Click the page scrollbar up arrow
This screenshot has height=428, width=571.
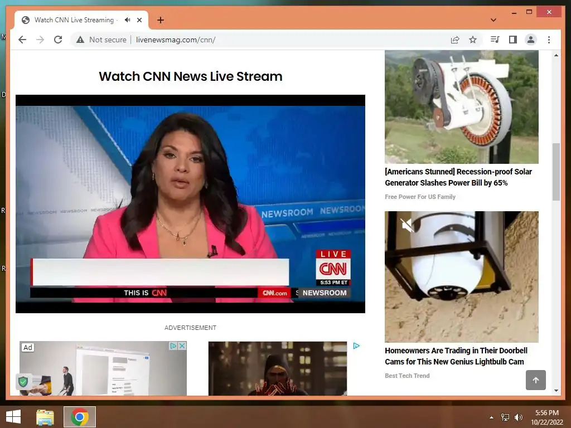pyautogui.click(x=556, y=55)
